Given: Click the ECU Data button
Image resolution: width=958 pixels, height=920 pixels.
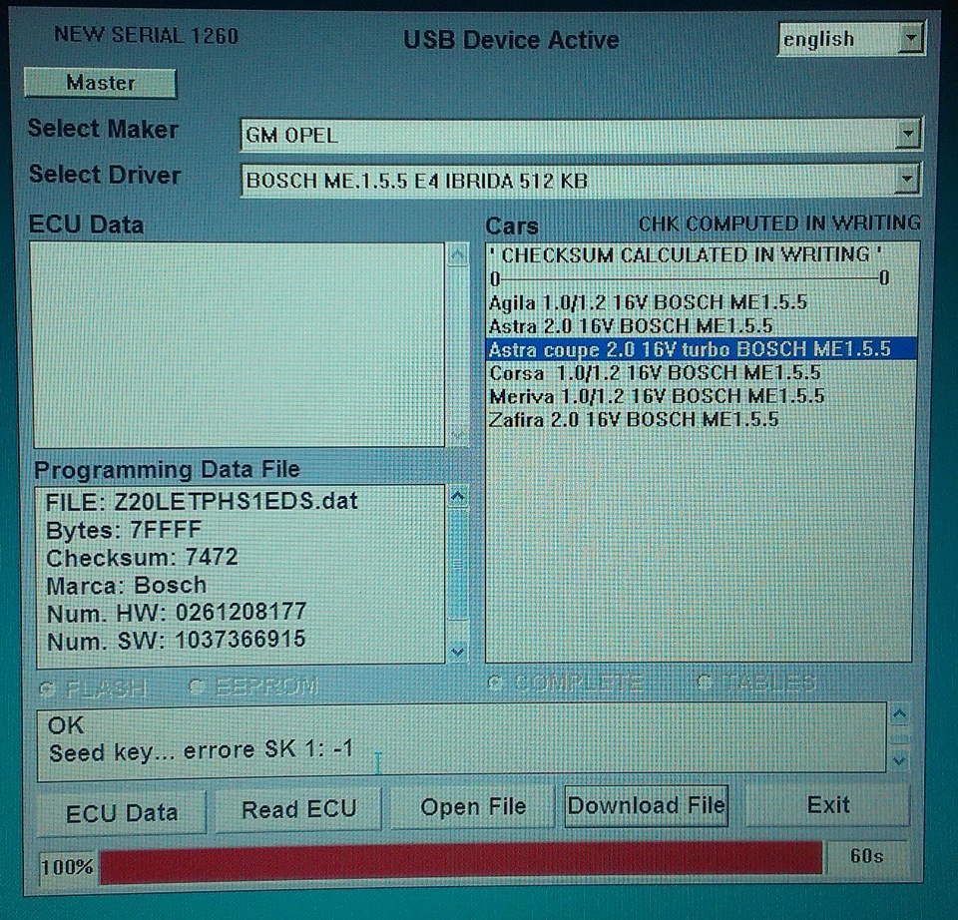Looking at the screenshot, I should pos(122,813).
